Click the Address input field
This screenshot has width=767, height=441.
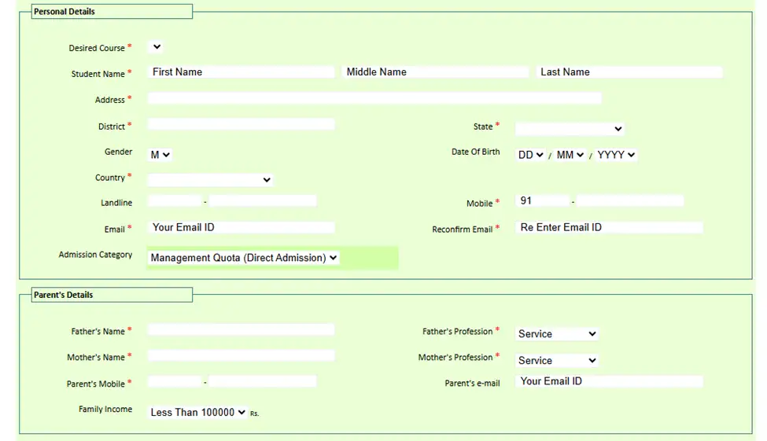(x=374, y=98)
